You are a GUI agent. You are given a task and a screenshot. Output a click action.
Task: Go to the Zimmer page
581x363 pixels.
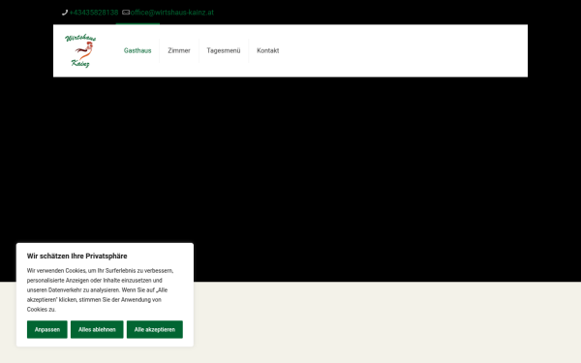[179, 50]
